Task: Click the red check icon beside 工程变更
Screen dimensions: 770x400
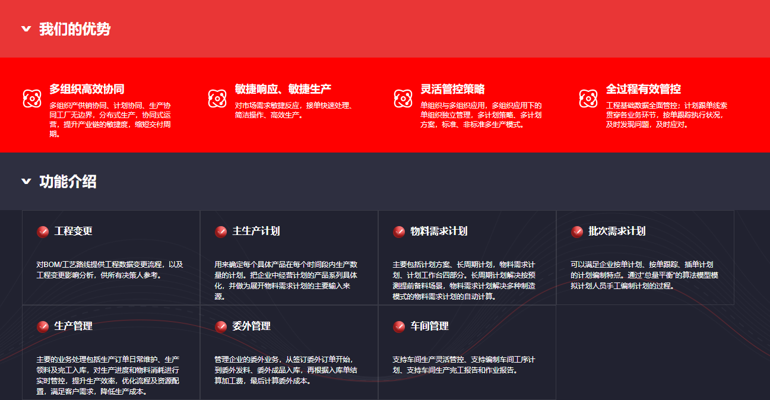Action: [43, 231]
